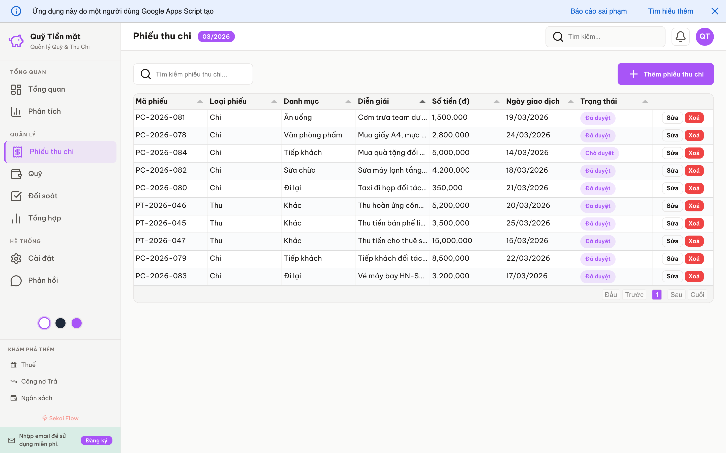
Task: Click the QT profile avatar
Action: (x=704, y=36)
